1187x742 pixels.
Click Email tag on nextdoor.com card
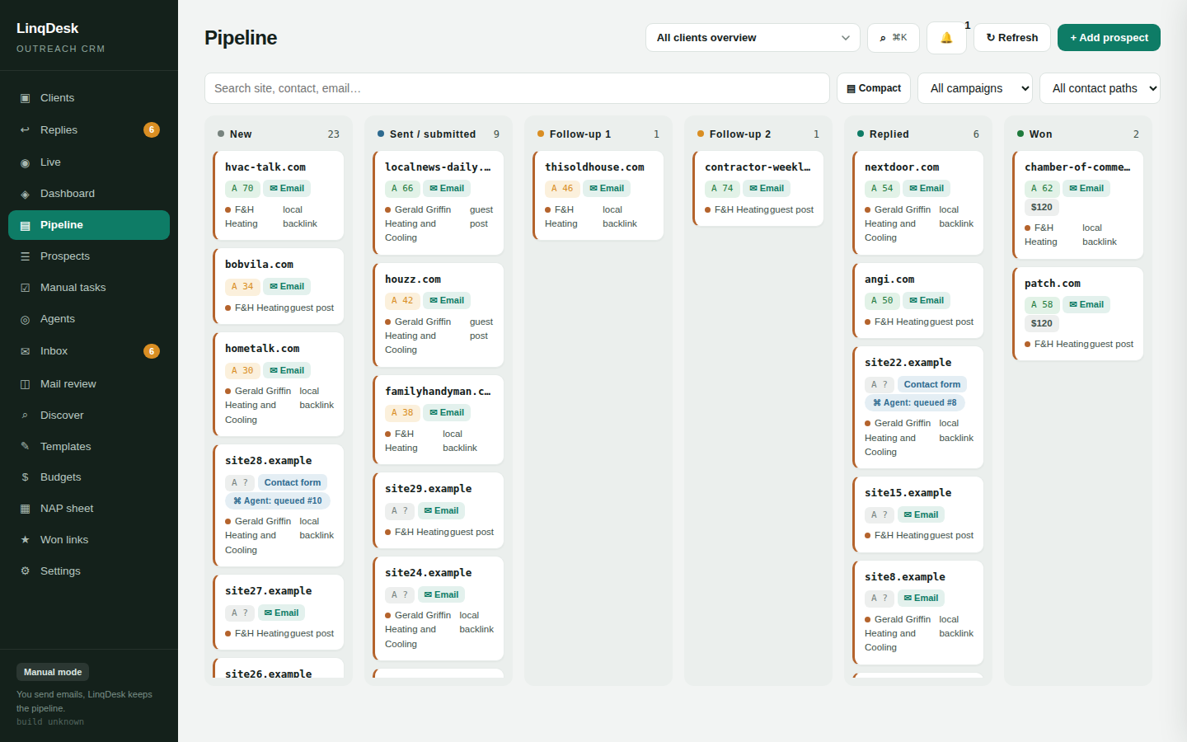point(927,188)
